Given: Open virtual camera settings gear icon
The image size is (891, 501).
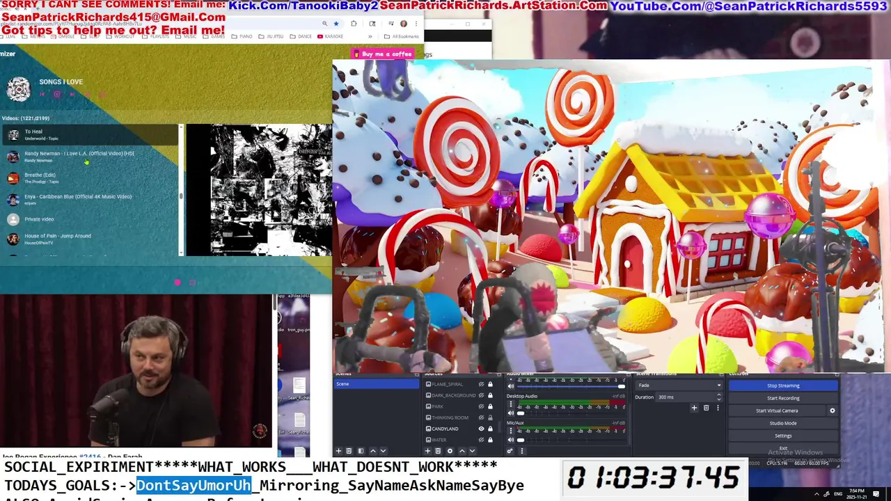Looking at the screenshot, I should point(832,411).
